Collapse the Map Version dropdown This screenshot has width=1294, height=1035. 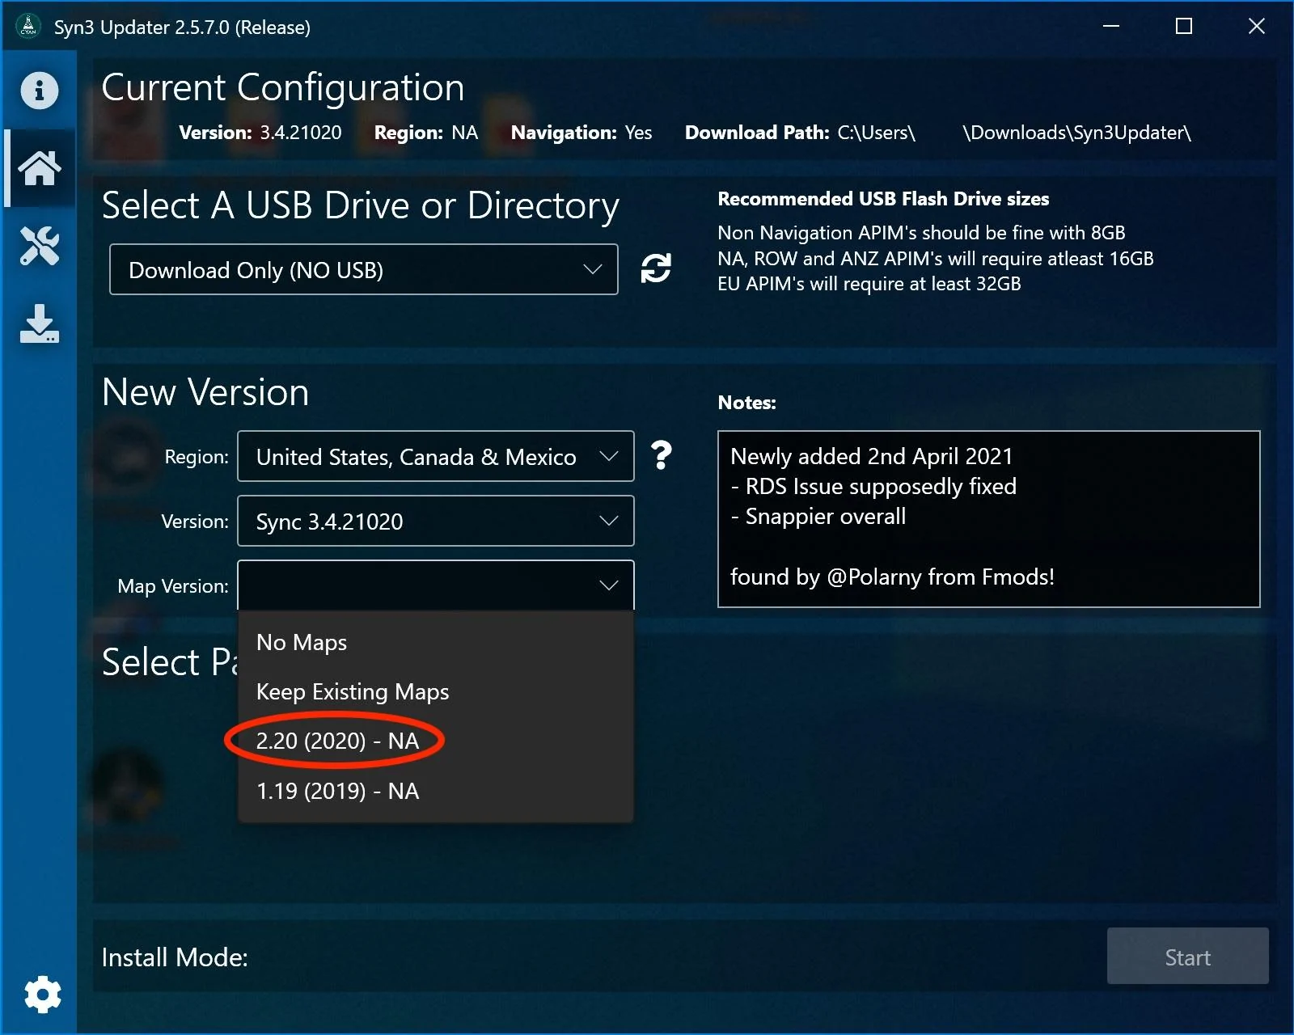click(x=436, y=585)
